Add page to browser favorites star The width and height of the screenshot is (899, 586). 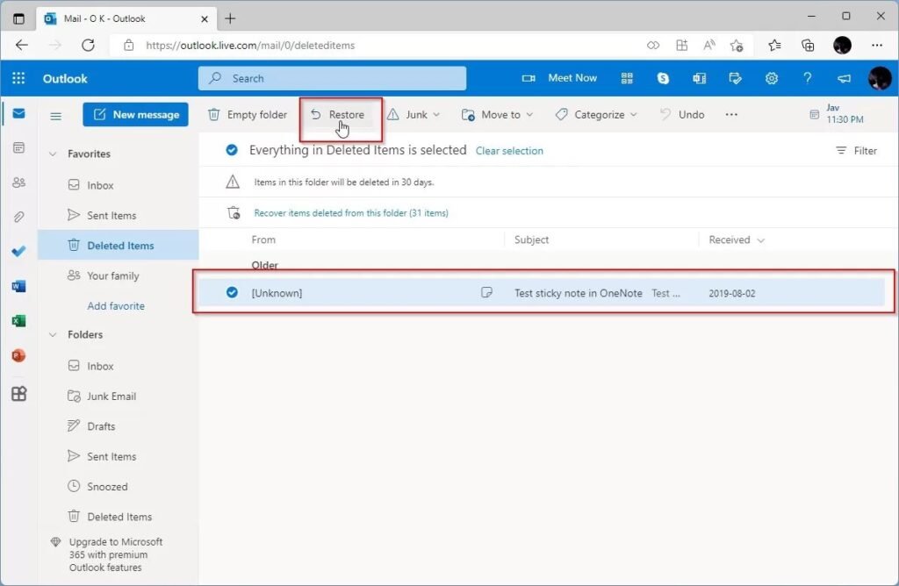pyautogui.click(x=737, y=46)
